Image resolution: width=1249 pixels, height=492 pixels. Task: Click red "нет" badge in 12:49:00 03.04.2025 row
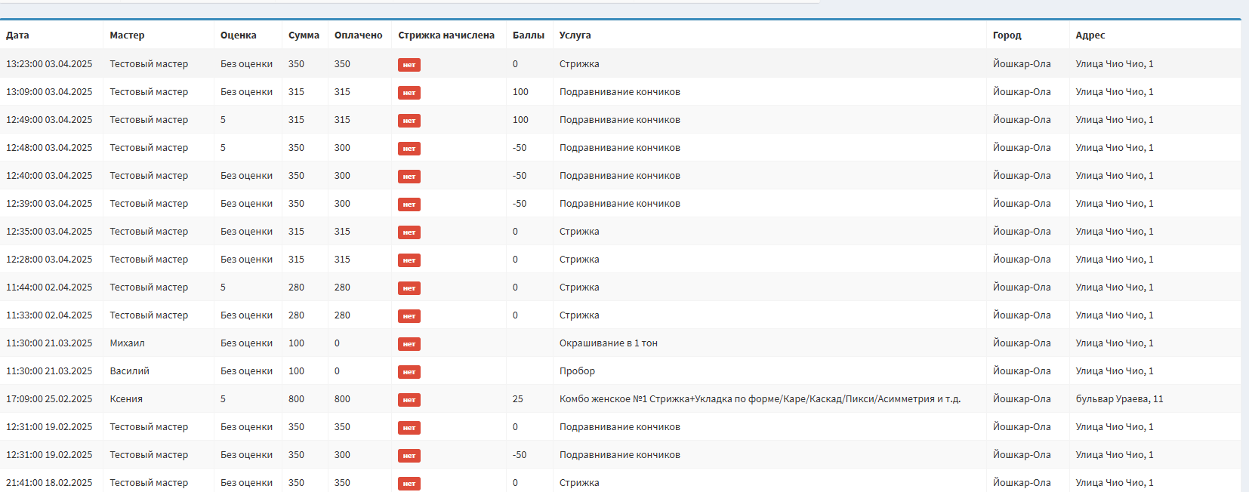point(409,121)
